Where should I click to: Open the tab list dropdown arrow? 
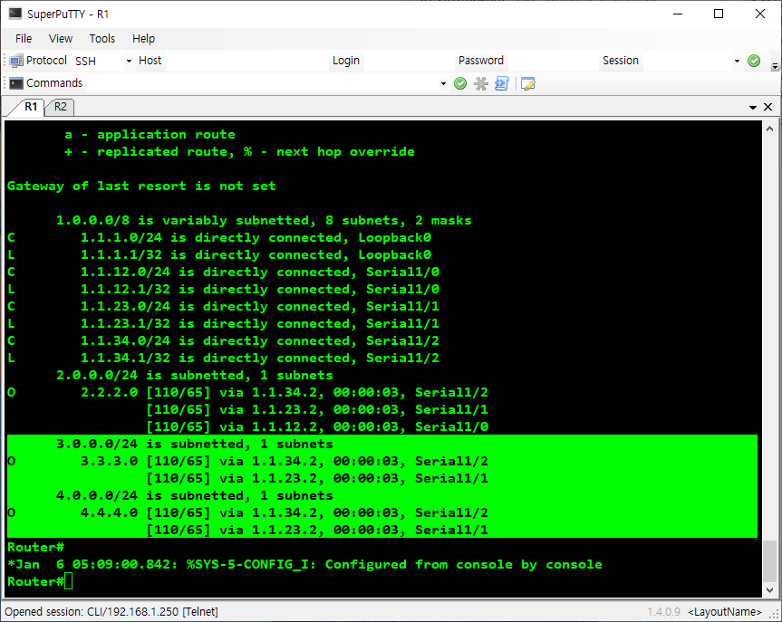coord(753,107)
